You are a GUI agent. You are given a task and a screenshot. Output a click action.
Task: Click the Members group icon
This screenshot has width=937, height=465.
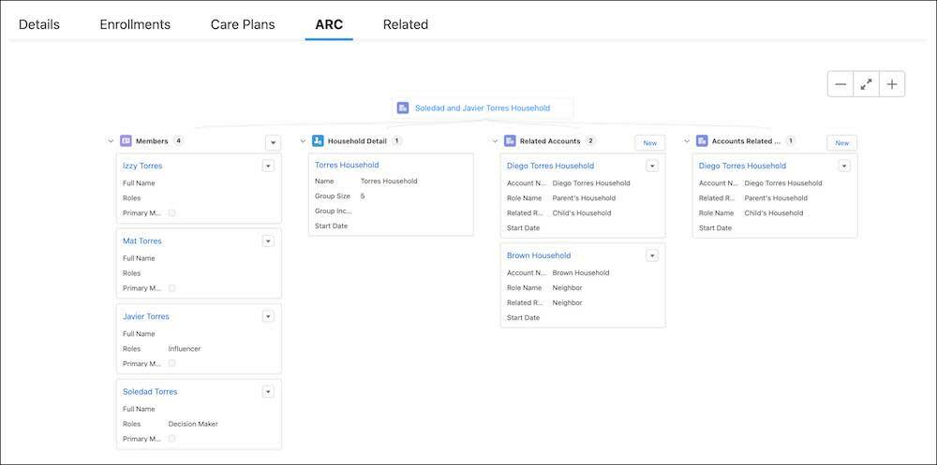pos(126,141)
